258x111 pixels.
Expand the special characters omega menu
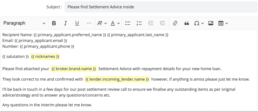(x=199, y=23)
